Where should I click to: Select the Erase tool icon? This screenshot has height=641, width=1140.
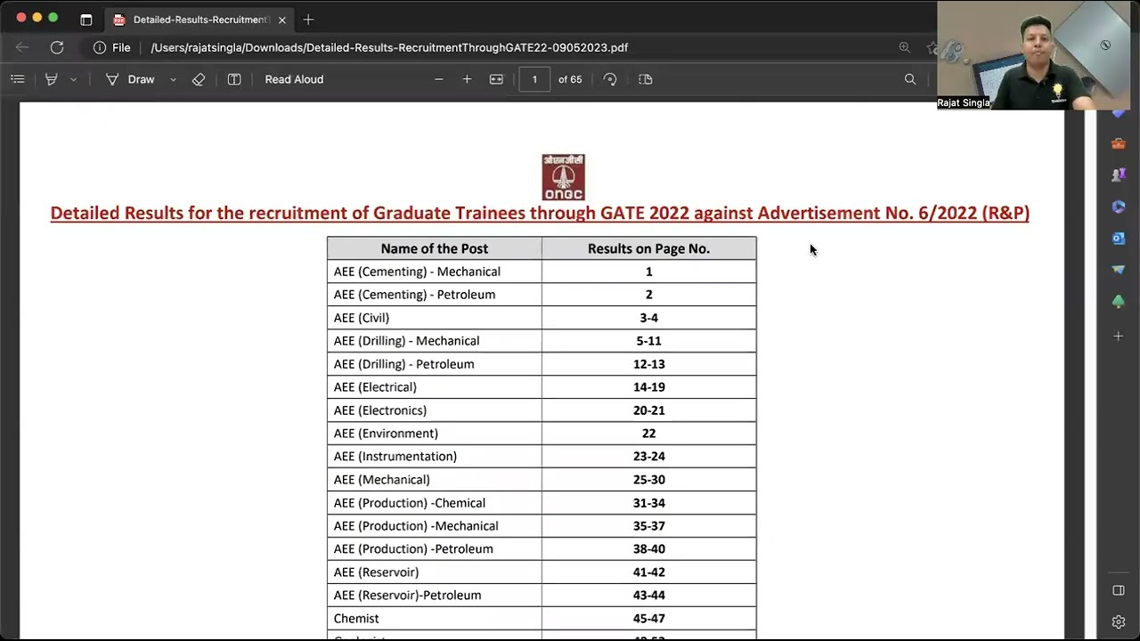[x=199, y=79]
